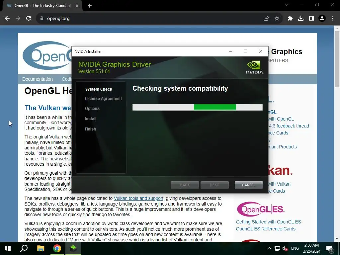
Task: Reload the opengl.org page
Action: click(x=29, y=19)
